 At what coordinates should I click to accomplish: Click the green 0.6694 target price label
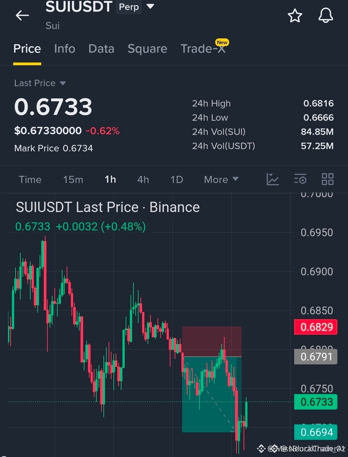[316, 432]
